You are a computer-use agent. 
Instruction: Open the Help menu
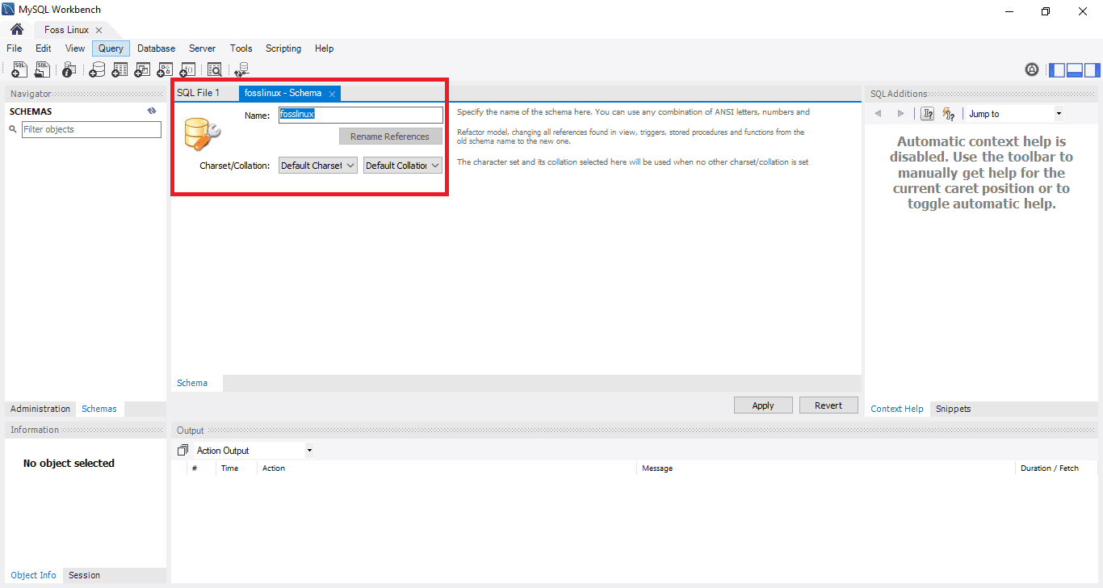point(325,48)
